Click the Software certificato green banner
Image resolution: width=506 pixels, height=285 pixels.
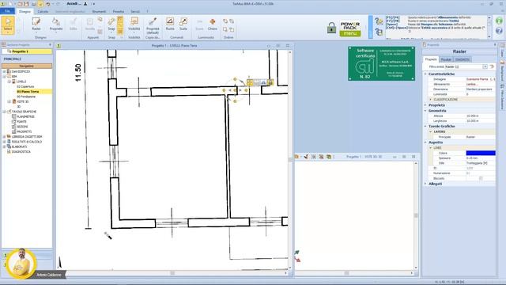381,63
